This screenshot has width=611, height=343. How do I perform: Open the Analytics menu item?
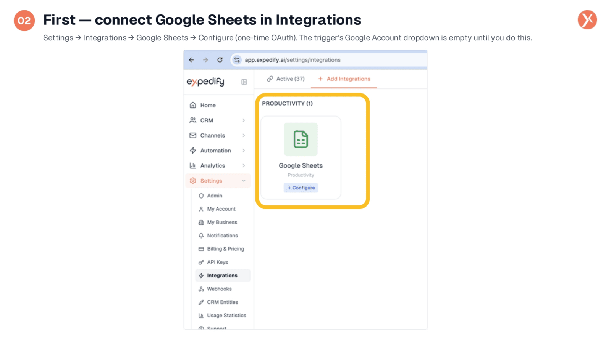click(218, 166)
